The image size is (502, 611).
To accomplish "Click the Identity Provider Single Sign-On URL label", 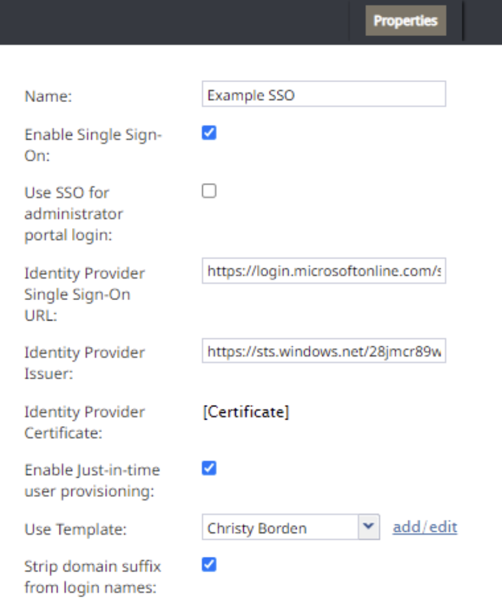I will point(85,294).
